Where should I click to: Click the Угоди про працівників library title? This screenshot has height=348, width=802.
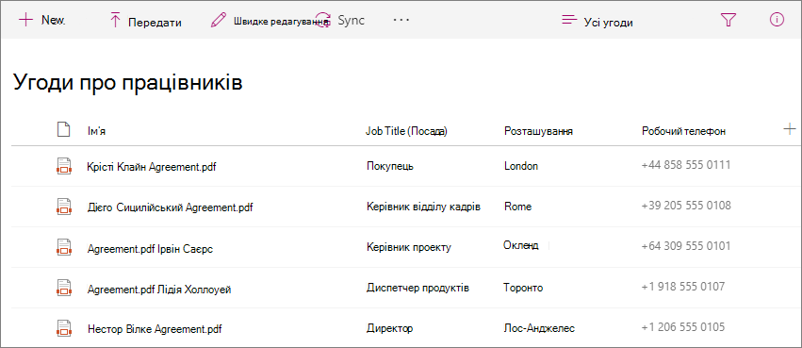click(127, 83)
